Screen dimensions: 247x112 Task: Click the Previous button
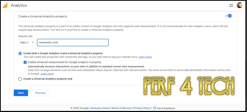[40, 93]
